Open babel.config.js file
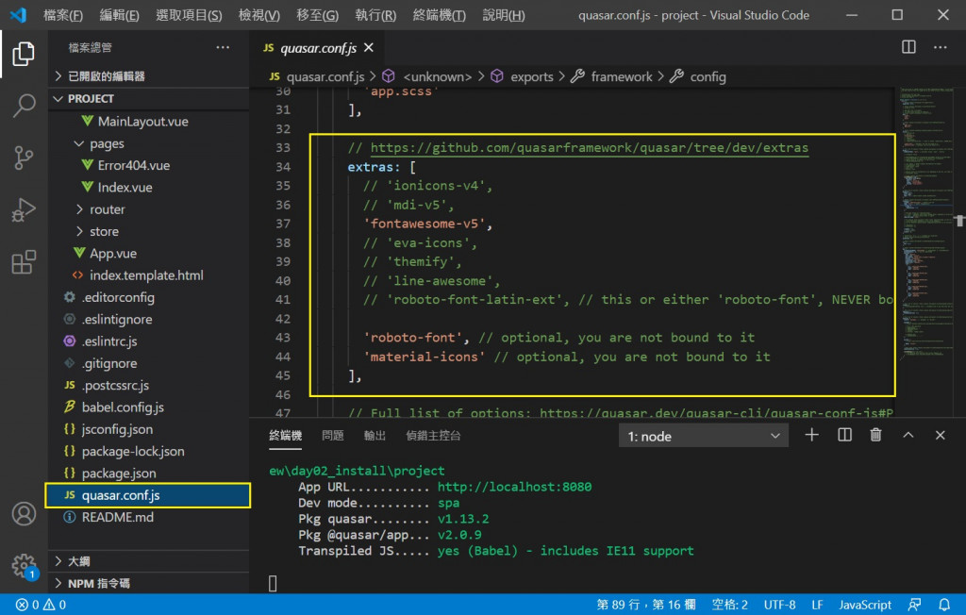Viewport: 966px width, 615px height. (x=123, y=407)
